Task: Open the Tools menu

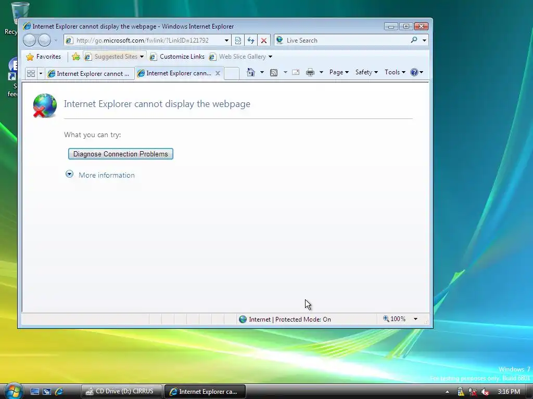Action: pos(395,72)
